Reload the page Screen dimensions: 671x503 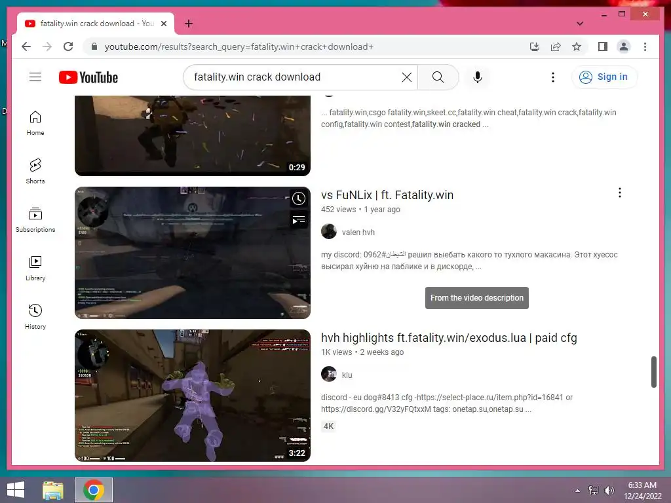pos(68,47)
